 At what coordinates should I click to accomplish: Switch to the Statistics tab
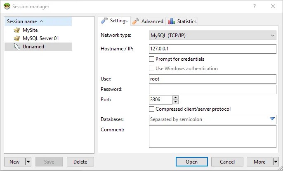pyautogui.click(x=182, y=21)
